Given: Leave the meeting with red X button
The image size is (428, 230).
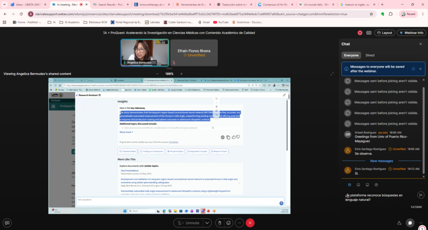Looking at the screenshot, I should click(x=250, y=223).
